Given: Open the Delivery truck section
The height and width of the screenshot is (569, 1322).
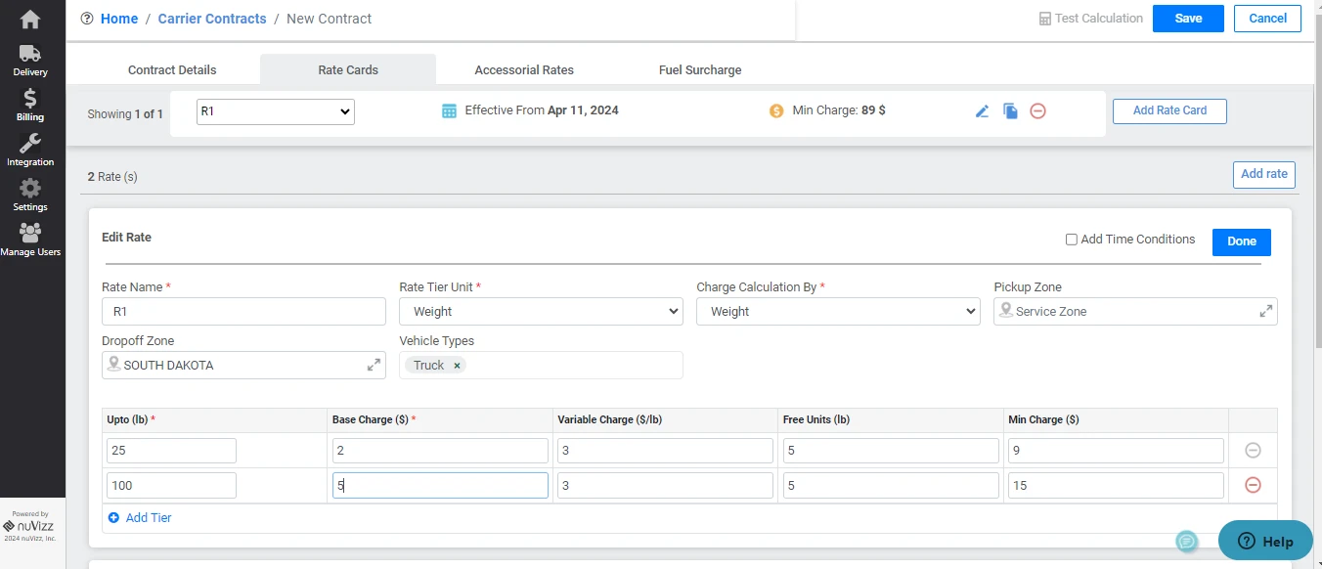Looking at the screenshot, I should click(x=30, y=61).
